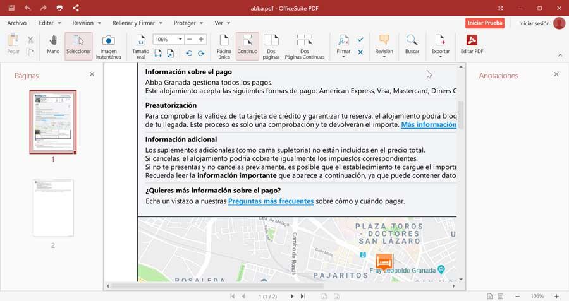Click the vertical document scrollbar thumb
Image resolution: width=569 pixels, height=301 pixels.
(x=461, y=115)
